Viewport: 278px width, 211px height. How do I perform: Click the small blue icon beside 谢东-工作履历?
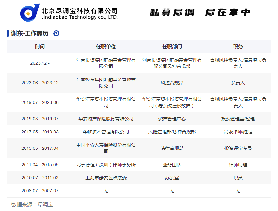pos(56,33)
